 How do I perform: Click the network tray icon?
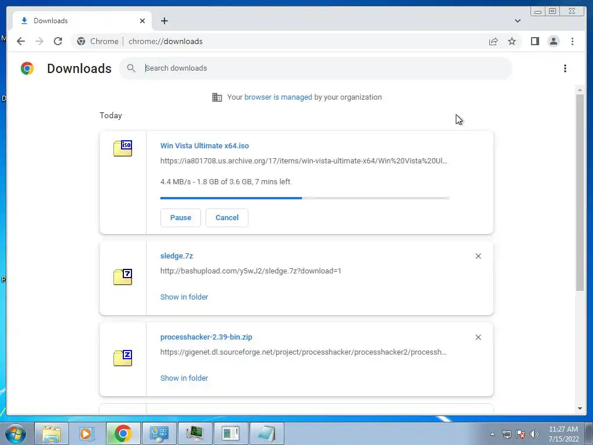(x=506, y=433)
